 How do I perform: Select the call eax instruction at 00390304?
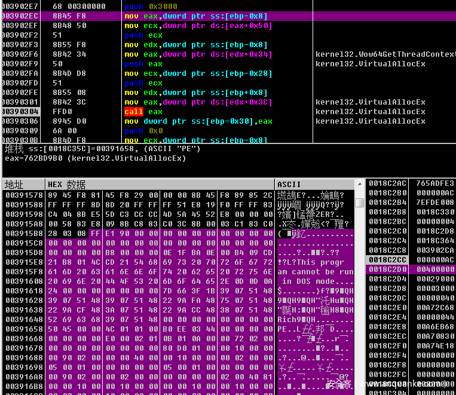tap(133, 112)
